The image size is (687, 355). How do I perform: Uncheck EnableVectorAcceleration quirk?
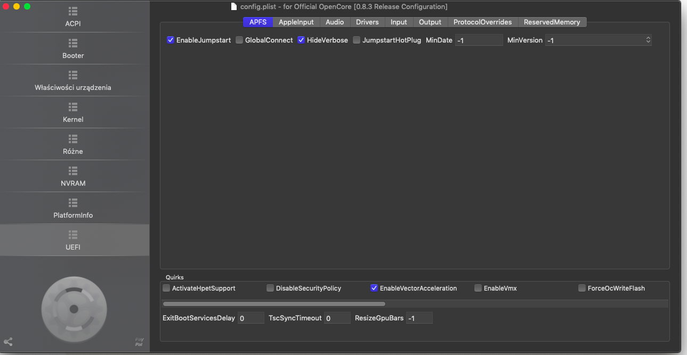pos(374,288)
